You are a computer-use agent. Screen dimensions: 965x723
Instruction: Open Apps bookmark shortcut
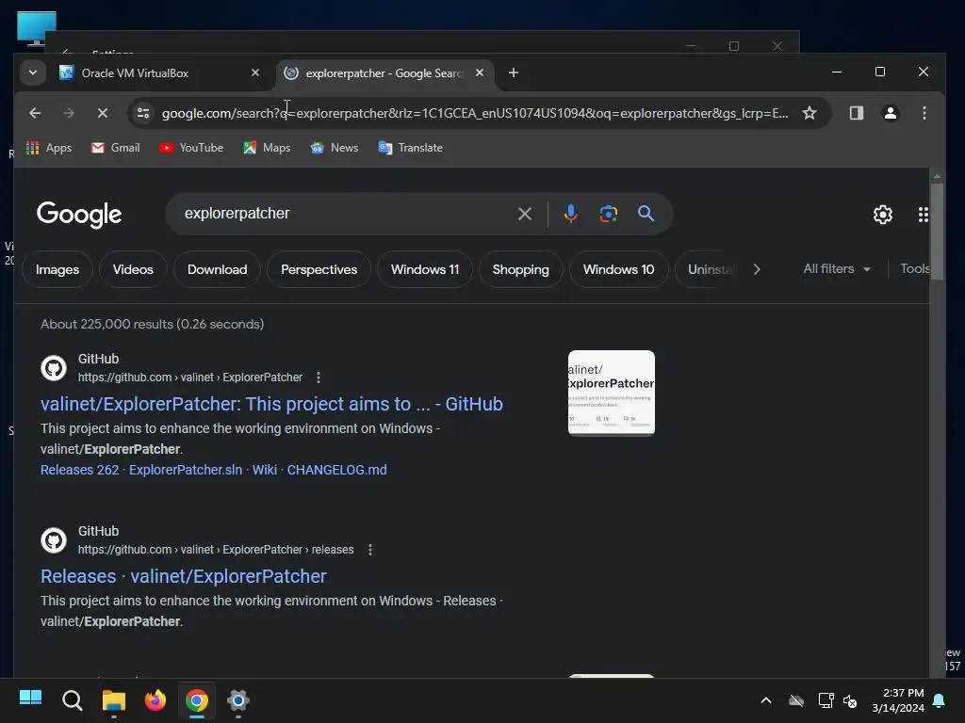pos(49,148)
